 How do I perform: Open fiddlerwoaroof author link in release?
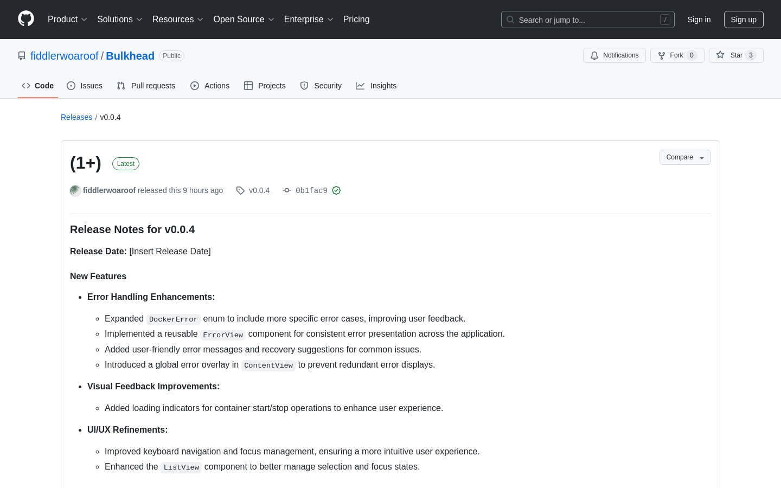[109, 190]
